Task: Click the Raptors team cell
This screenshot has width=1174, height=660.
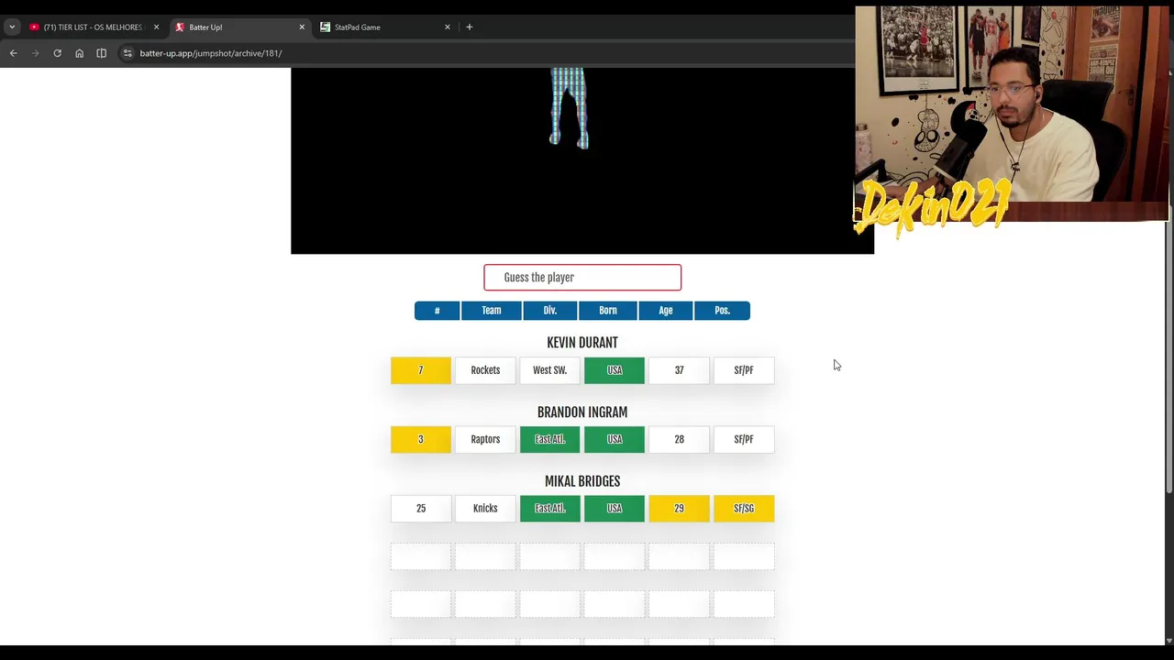Action: point(485,439)
